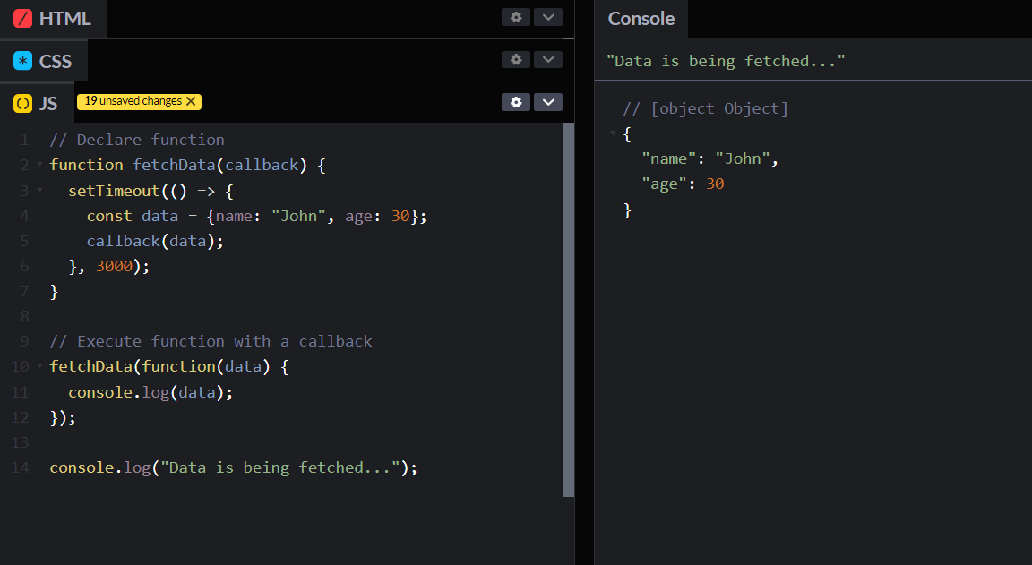
Task: Fold the setTimeout block at line 3
Action: click(x=39, y=190)
